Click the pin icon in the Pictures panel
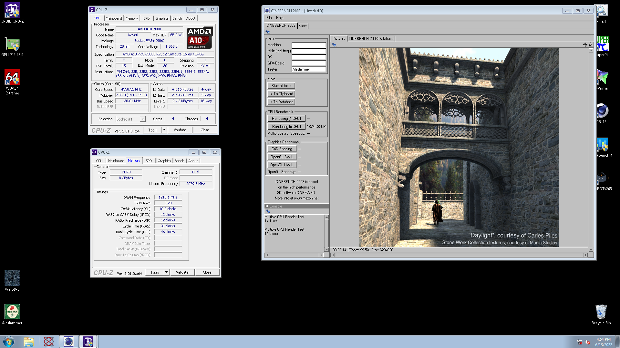 (x=334, y=44)
